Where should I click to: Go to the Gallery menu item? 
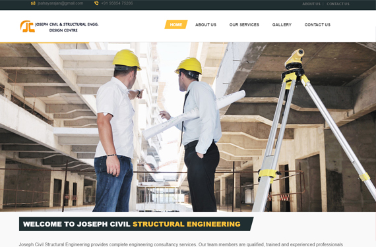coord(282,24)
